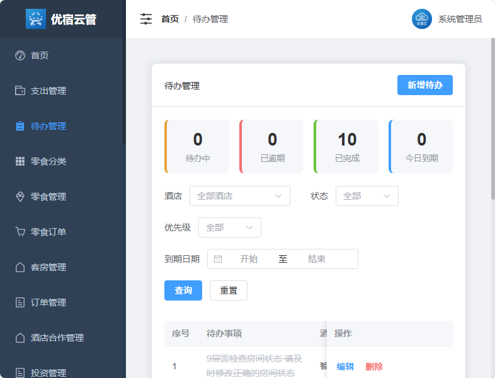Click 编辑 link in row 1
The height and width of the screenshot is (378, 495).
coord(345,367)
